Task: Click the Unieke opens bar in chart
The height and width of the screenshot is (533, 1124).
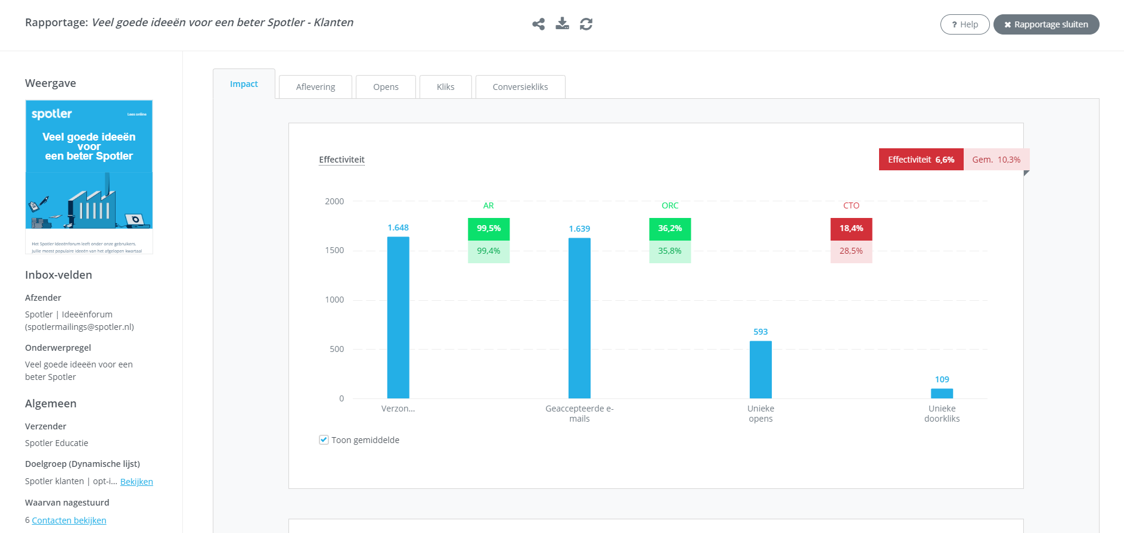Action: [x=760, y=369]
